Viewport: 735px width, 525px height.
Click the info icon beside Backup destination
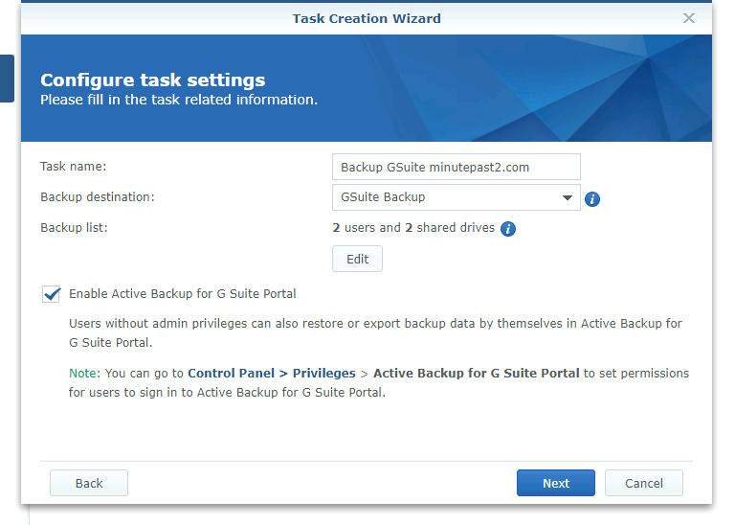(x=592, y=199)
